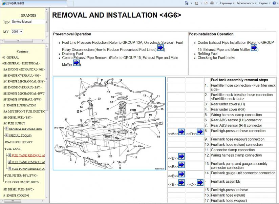Screen dimensions: 279x204
Task: Open the <<B>> arrow for wiring harness clamp
Action: [x=181, y=156]
